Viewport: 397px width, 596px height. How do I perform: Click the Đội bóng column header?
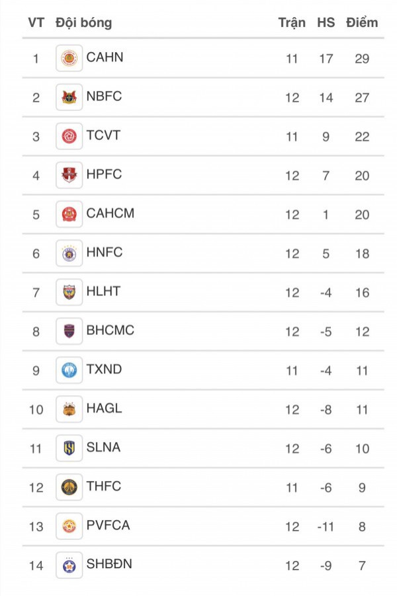(x=83, y=22)
